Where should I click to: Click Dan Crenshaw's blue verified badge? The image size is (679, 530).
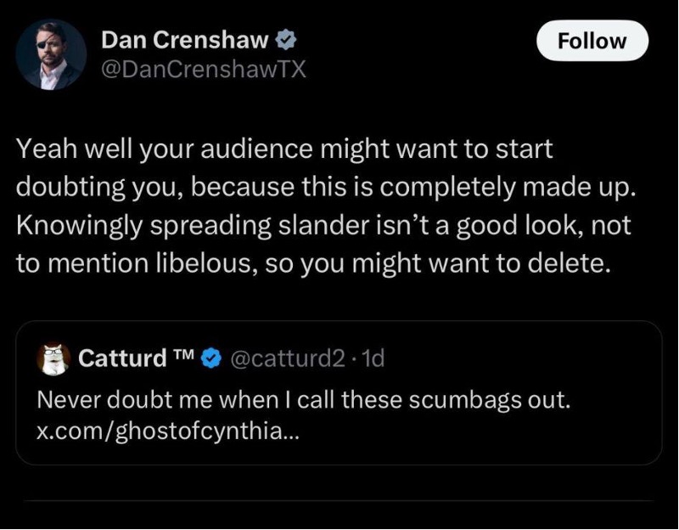[287, 39]
